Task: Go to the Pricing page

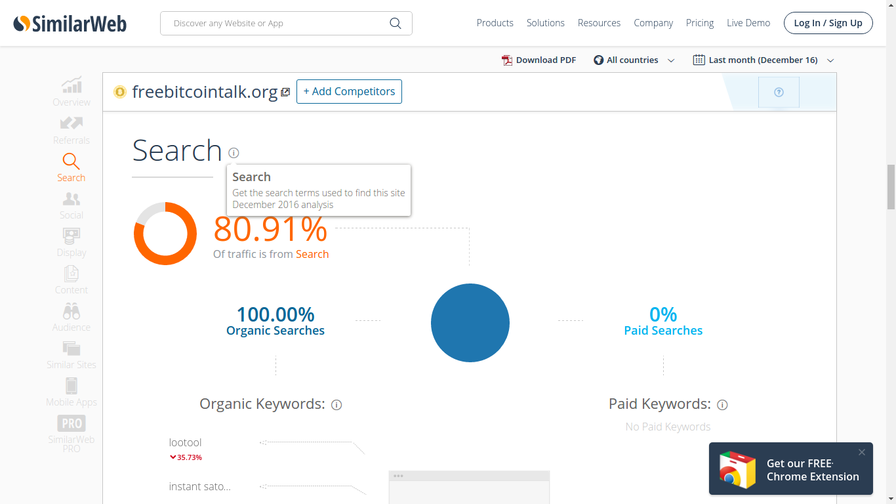Action: tap(700, 23)
